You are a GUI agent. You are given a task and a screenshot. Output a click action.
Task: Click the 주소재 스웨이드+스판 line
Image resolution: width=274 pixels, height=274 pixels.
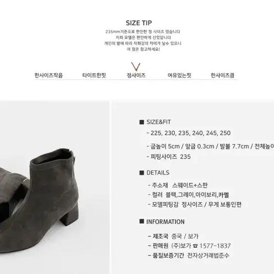177,185
